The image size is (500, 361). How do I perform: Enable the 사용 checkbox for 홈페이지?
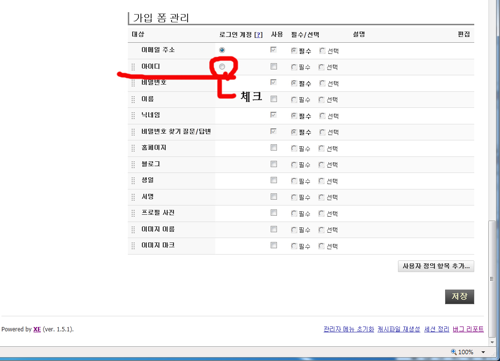[274, 148]
